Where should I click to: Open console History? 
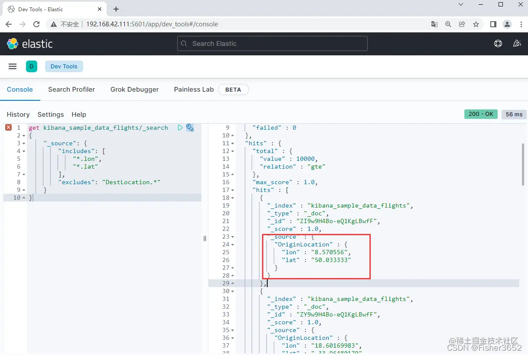(x=18, y=114)
